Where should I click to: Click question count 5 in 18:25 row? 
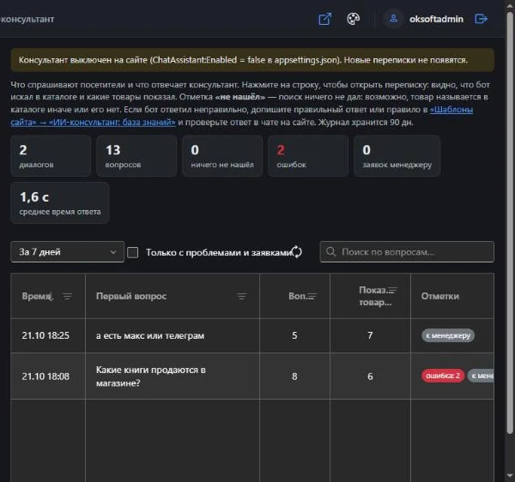tap(294, 335)
